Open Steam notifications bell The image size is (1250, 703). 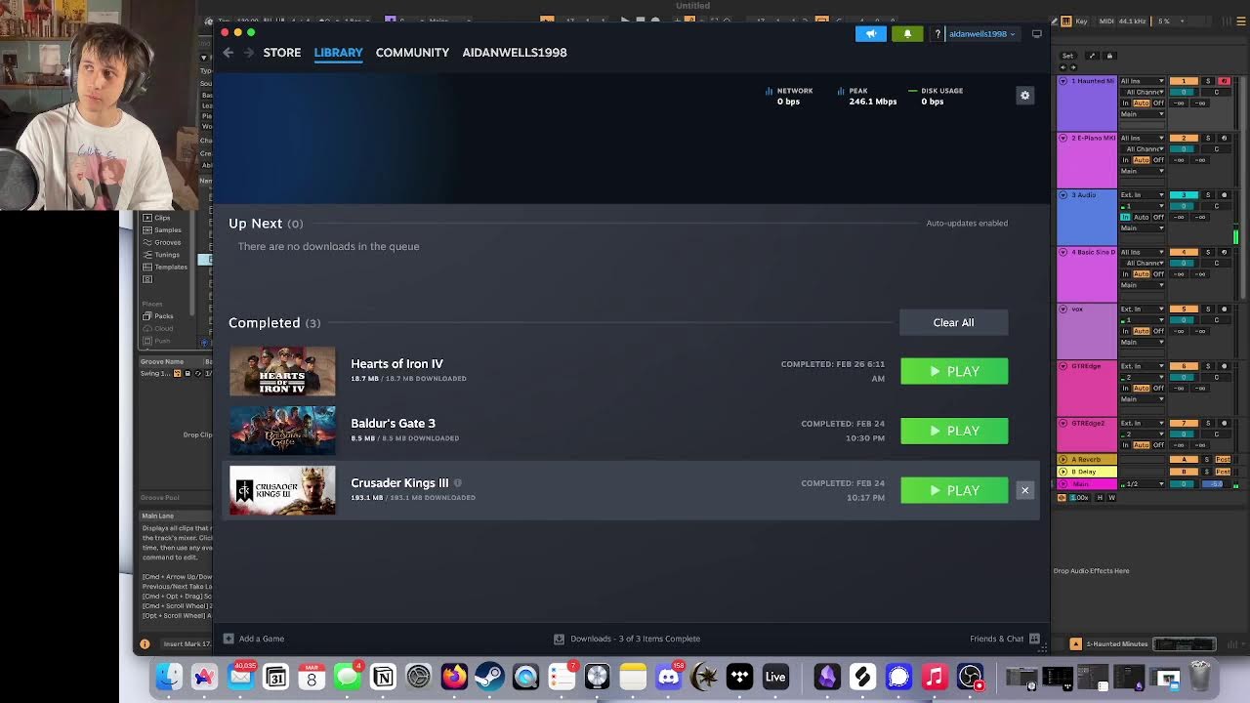click(907, 34)
